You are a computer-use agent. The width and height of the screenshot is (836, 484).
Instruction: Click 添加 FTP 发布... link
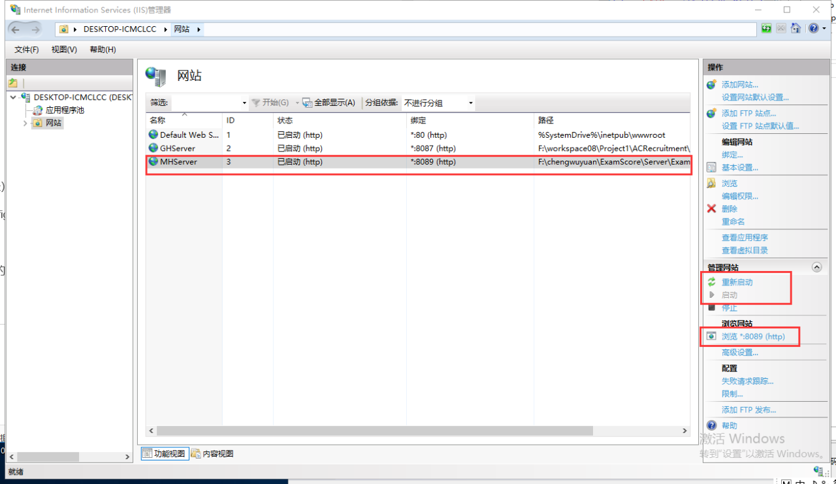(x=749, y=410)
